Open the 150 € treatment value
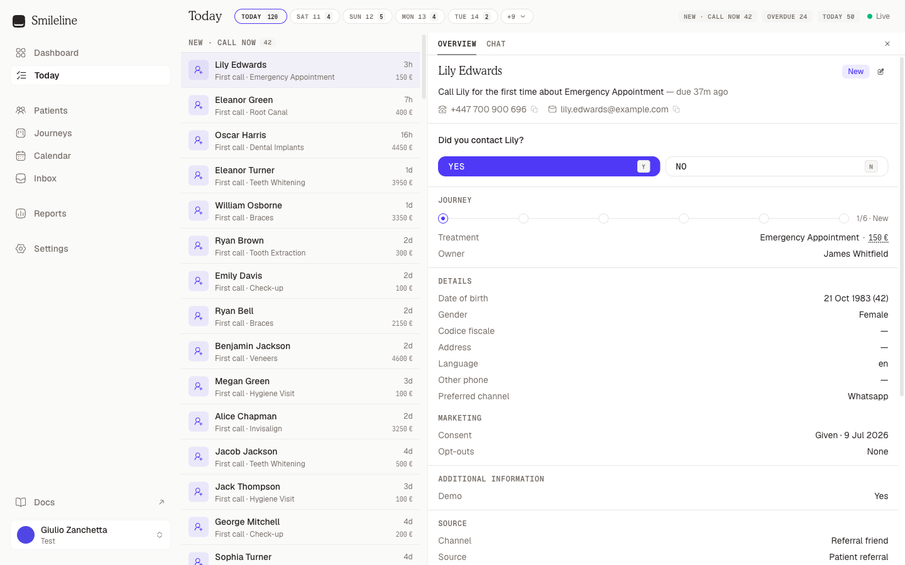The width and height of the screenshot is (905, 565). (x=878, y=237)
